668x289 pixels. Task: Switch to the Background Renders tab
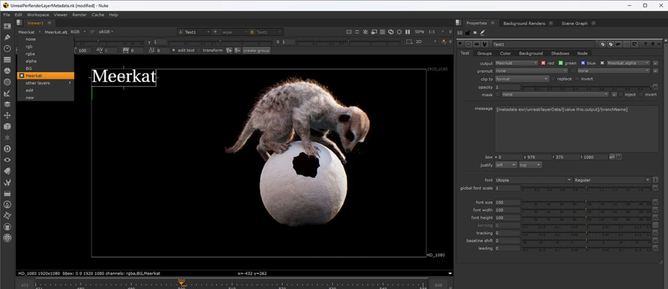tap(524, 23)
